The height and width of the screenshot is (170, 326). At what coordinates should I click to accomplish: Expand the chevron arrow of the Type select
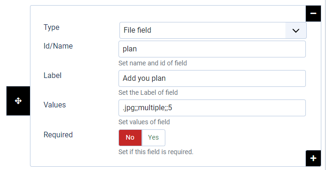coord(296,31)
